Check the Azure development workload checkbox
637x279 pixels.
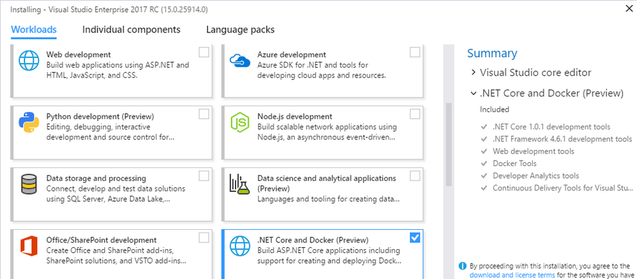click(x=415, y=52)
